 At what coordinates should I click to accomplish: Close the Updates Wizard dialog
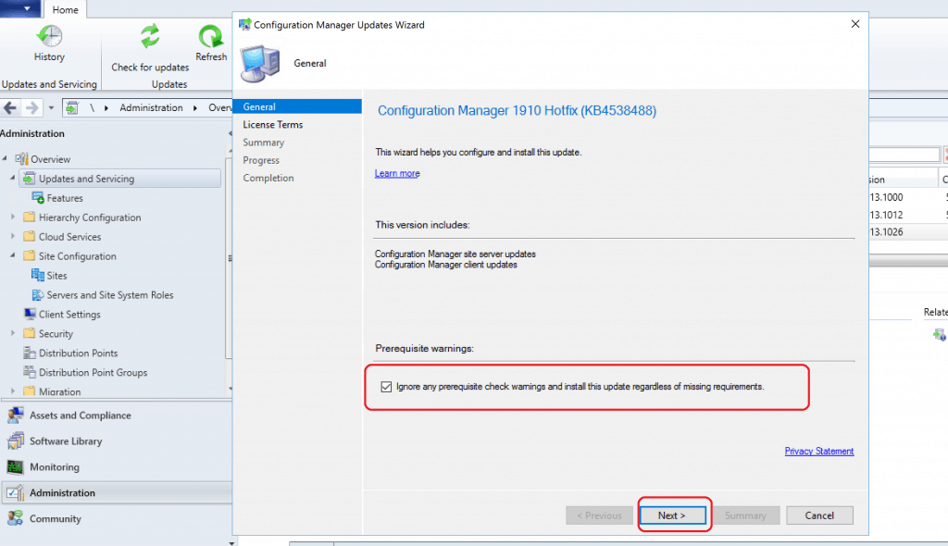(854, 24)
